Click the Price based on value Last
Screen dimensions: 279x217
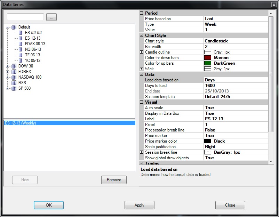209,19
